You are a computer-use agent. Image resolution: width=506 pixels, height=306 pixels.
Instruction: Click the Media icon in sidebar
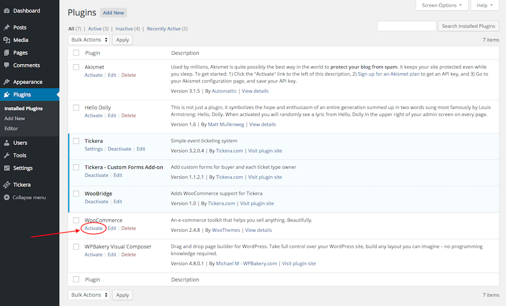coord(6,40)
